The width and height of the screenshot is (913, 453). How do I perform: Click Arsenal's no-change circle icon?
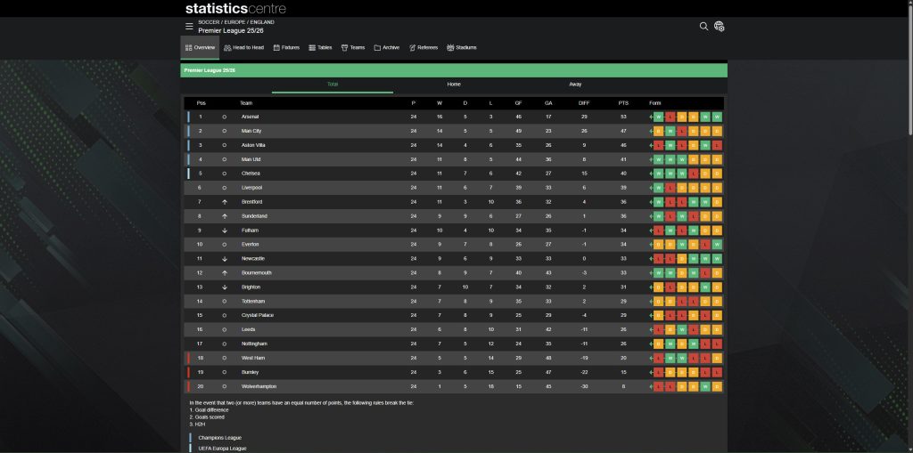coord(224,117)
